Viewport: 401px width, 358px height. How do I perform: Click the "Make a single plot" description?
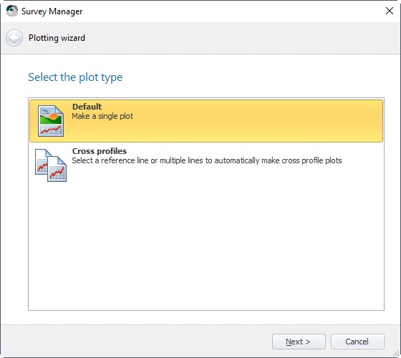tap(102, 116)
